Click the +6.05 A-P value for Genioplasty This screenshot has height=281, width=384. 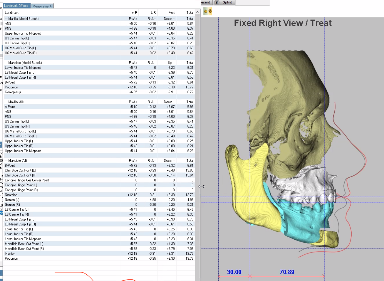pos(133,92)
